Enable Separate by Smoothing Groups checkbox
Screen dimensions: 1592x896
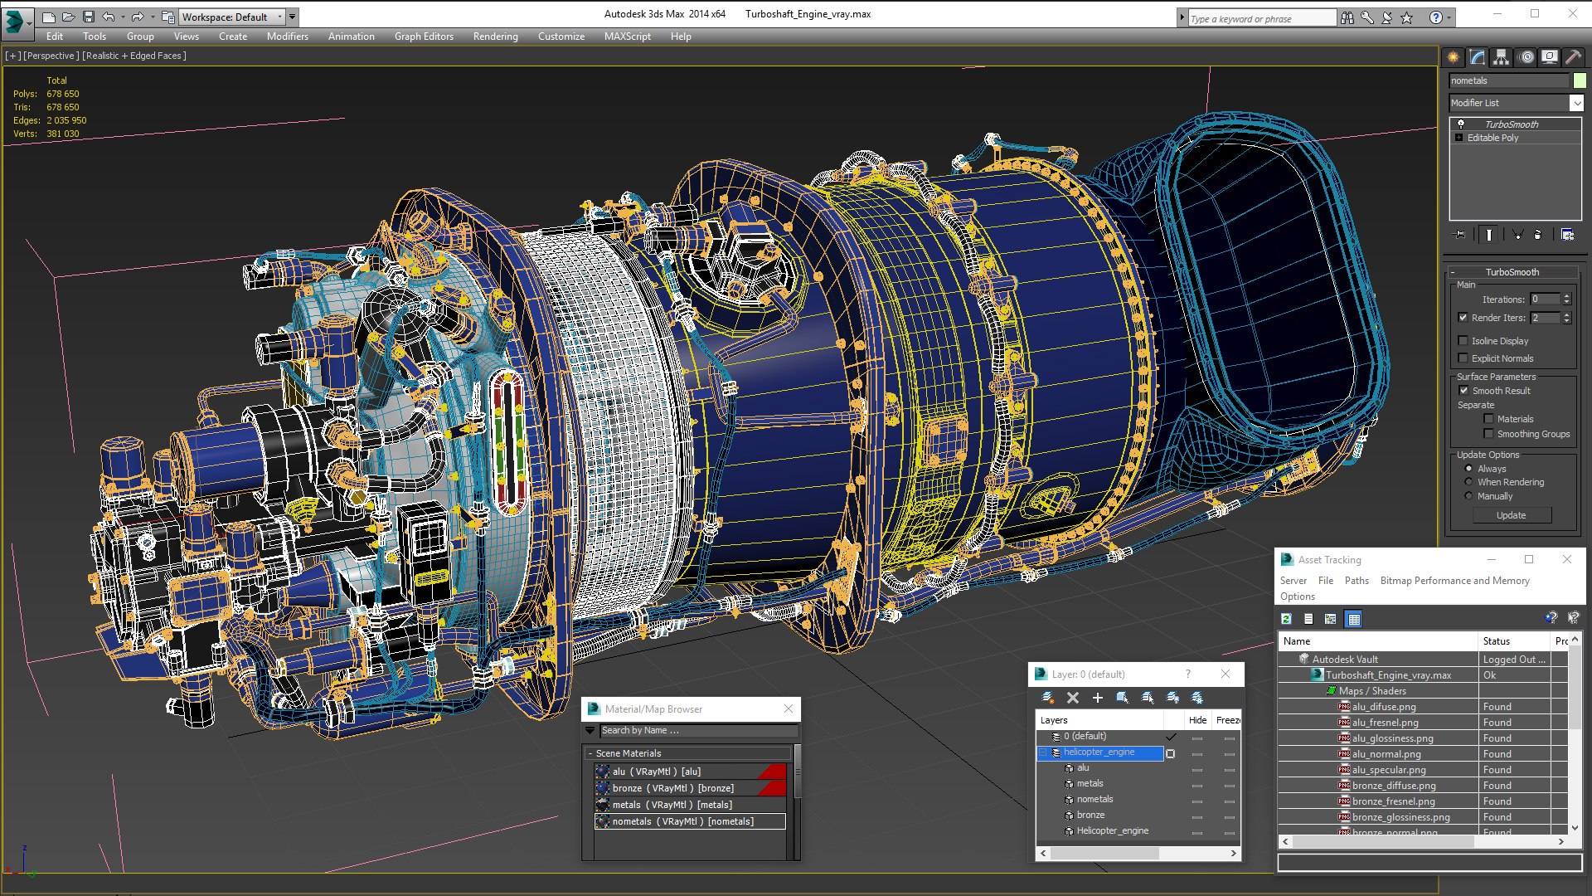click(1489, 434)
